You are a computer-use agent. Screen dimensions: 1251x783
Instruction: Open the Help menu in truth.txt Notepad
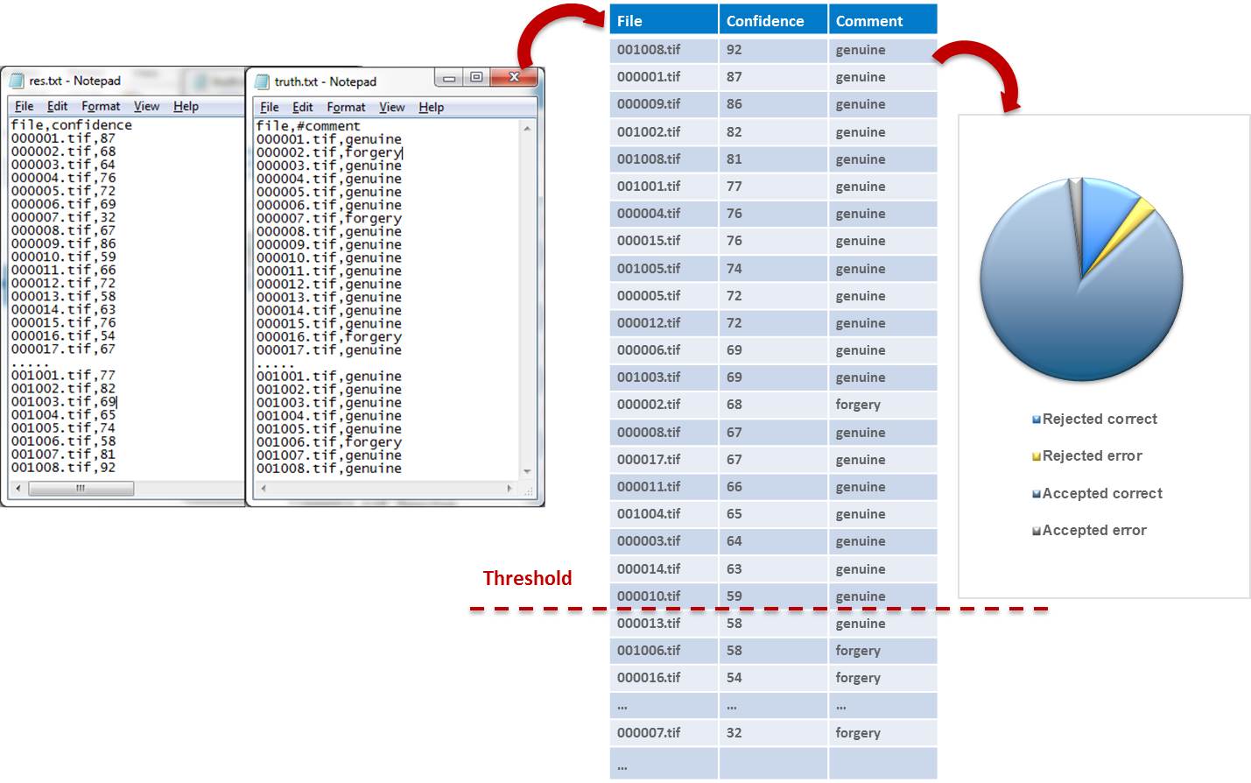pyautogui.click(x=431, y=107)
